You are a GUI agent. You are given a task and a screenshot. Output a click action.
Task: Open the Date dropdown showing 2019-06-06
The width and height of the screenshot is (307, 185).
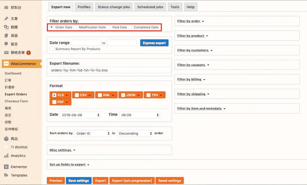[80, 115]
